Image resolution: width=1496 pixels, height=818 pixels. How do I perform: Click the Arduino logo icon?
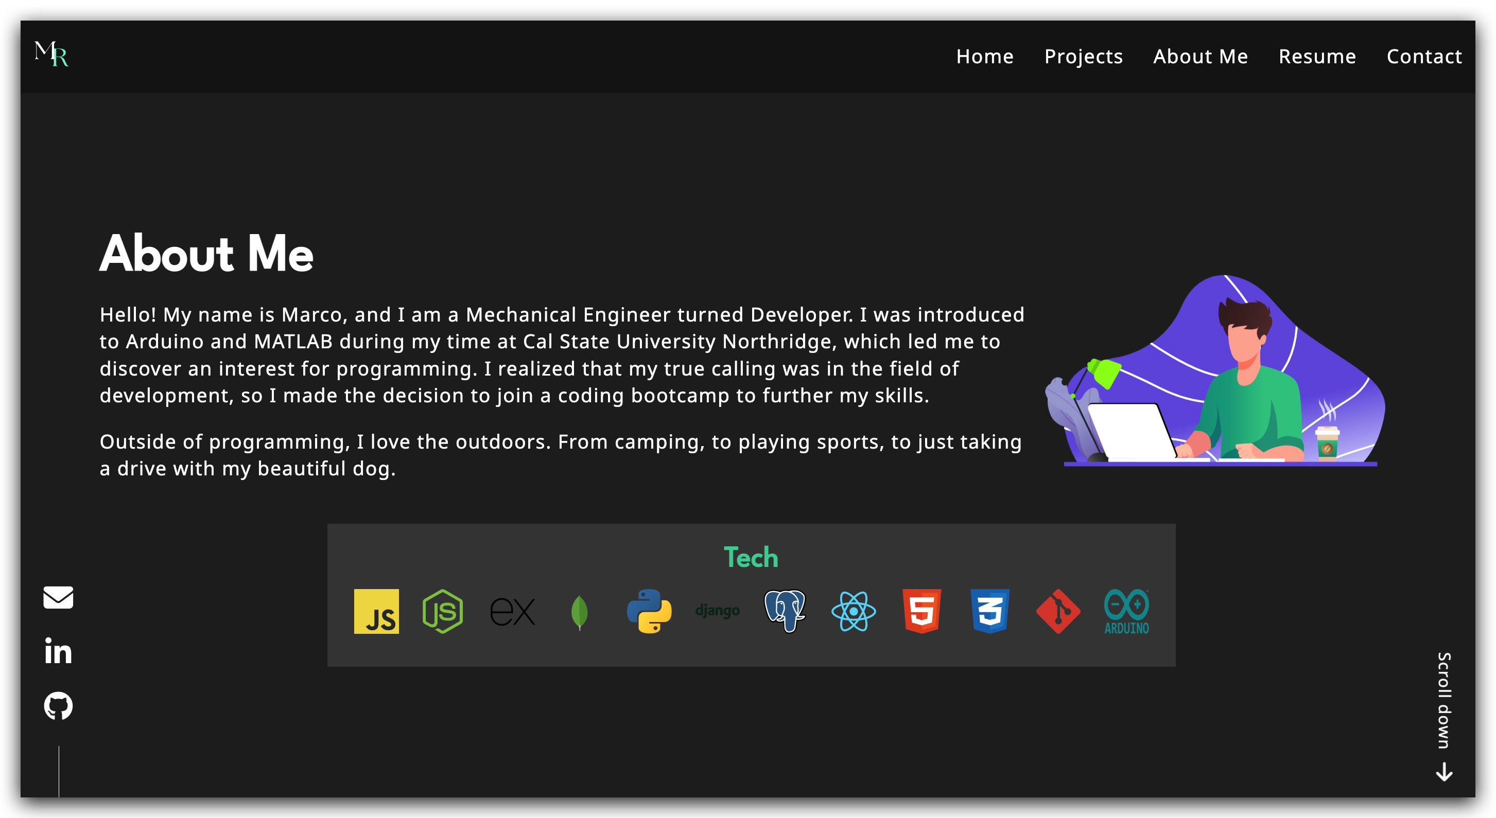1126,611
